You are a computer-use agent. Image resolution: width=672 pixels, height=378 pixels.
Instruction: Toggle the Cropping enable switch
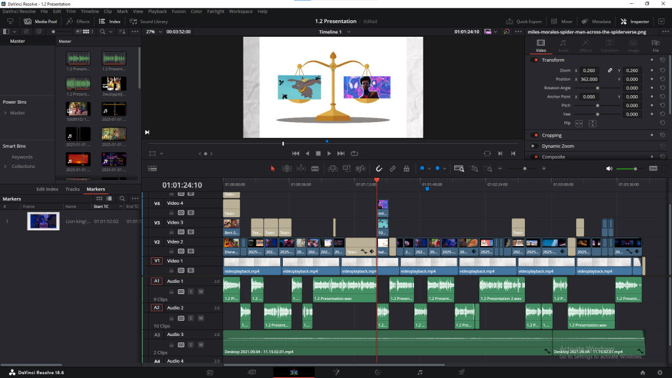pos(535,135)
